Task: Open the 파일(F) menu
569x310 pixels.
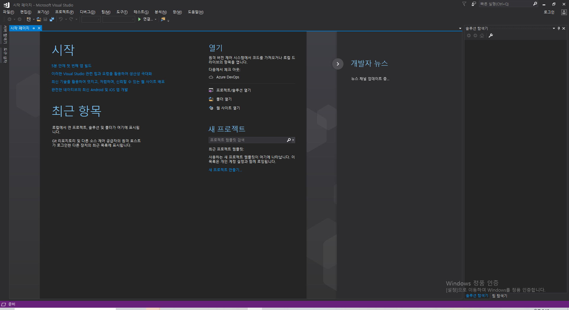Action: point(8,12)
